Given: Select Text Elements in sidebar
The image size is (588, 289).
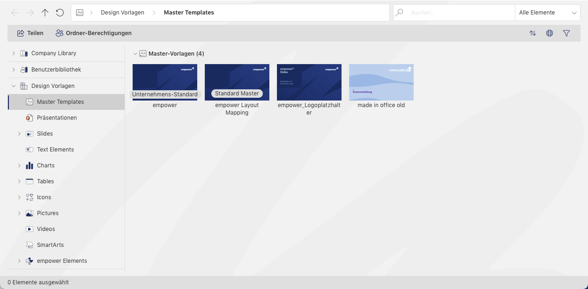Looking at the screenshot, I should point(67,150).
